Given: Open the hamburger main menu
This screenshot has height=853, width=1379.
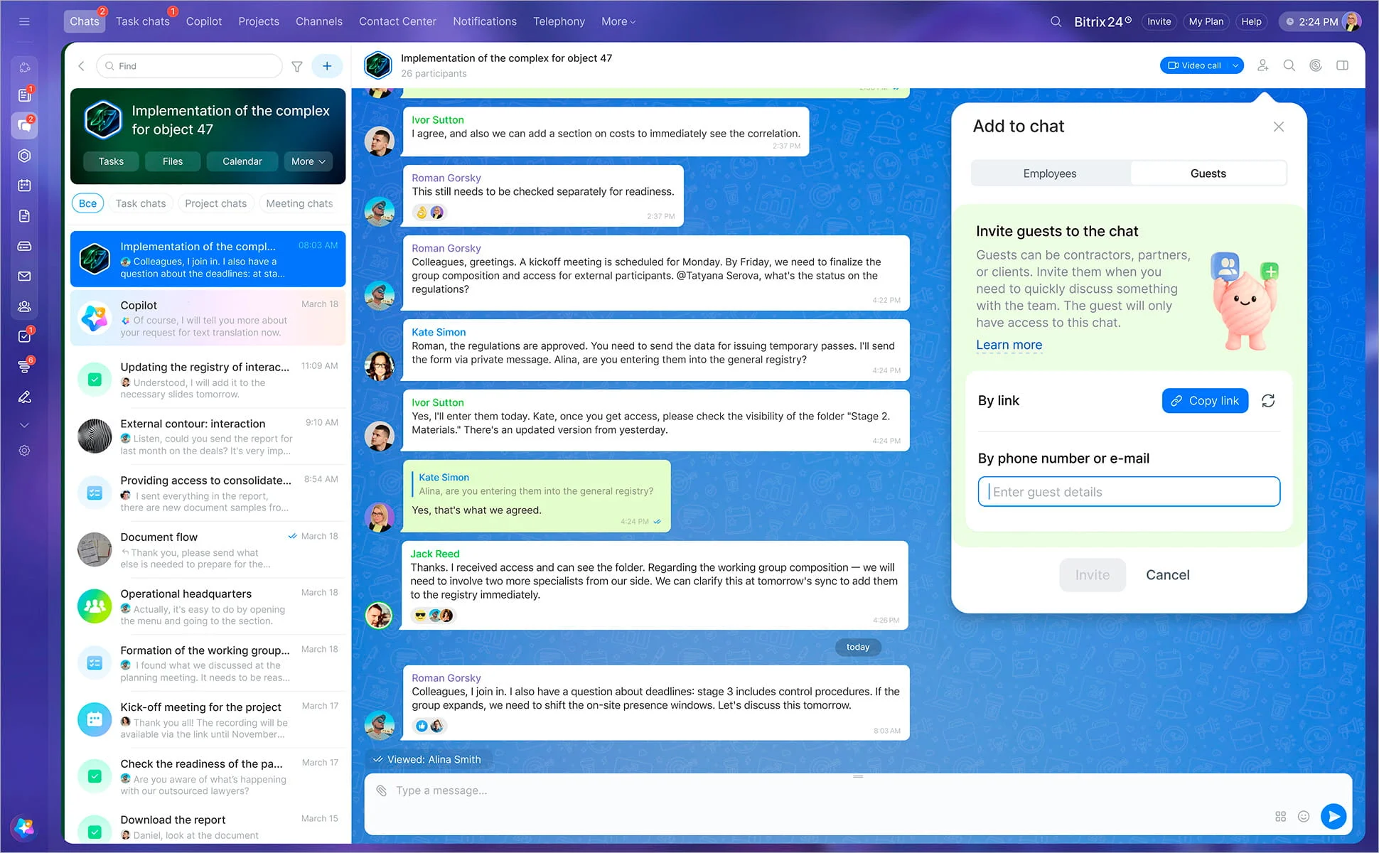Looking at the screenshot, I should pos(24,21).
